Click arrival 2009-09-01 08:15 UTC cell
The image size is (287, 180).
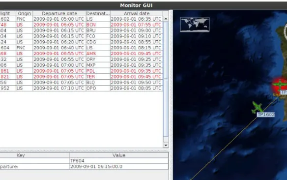click(x=137, y=48)
